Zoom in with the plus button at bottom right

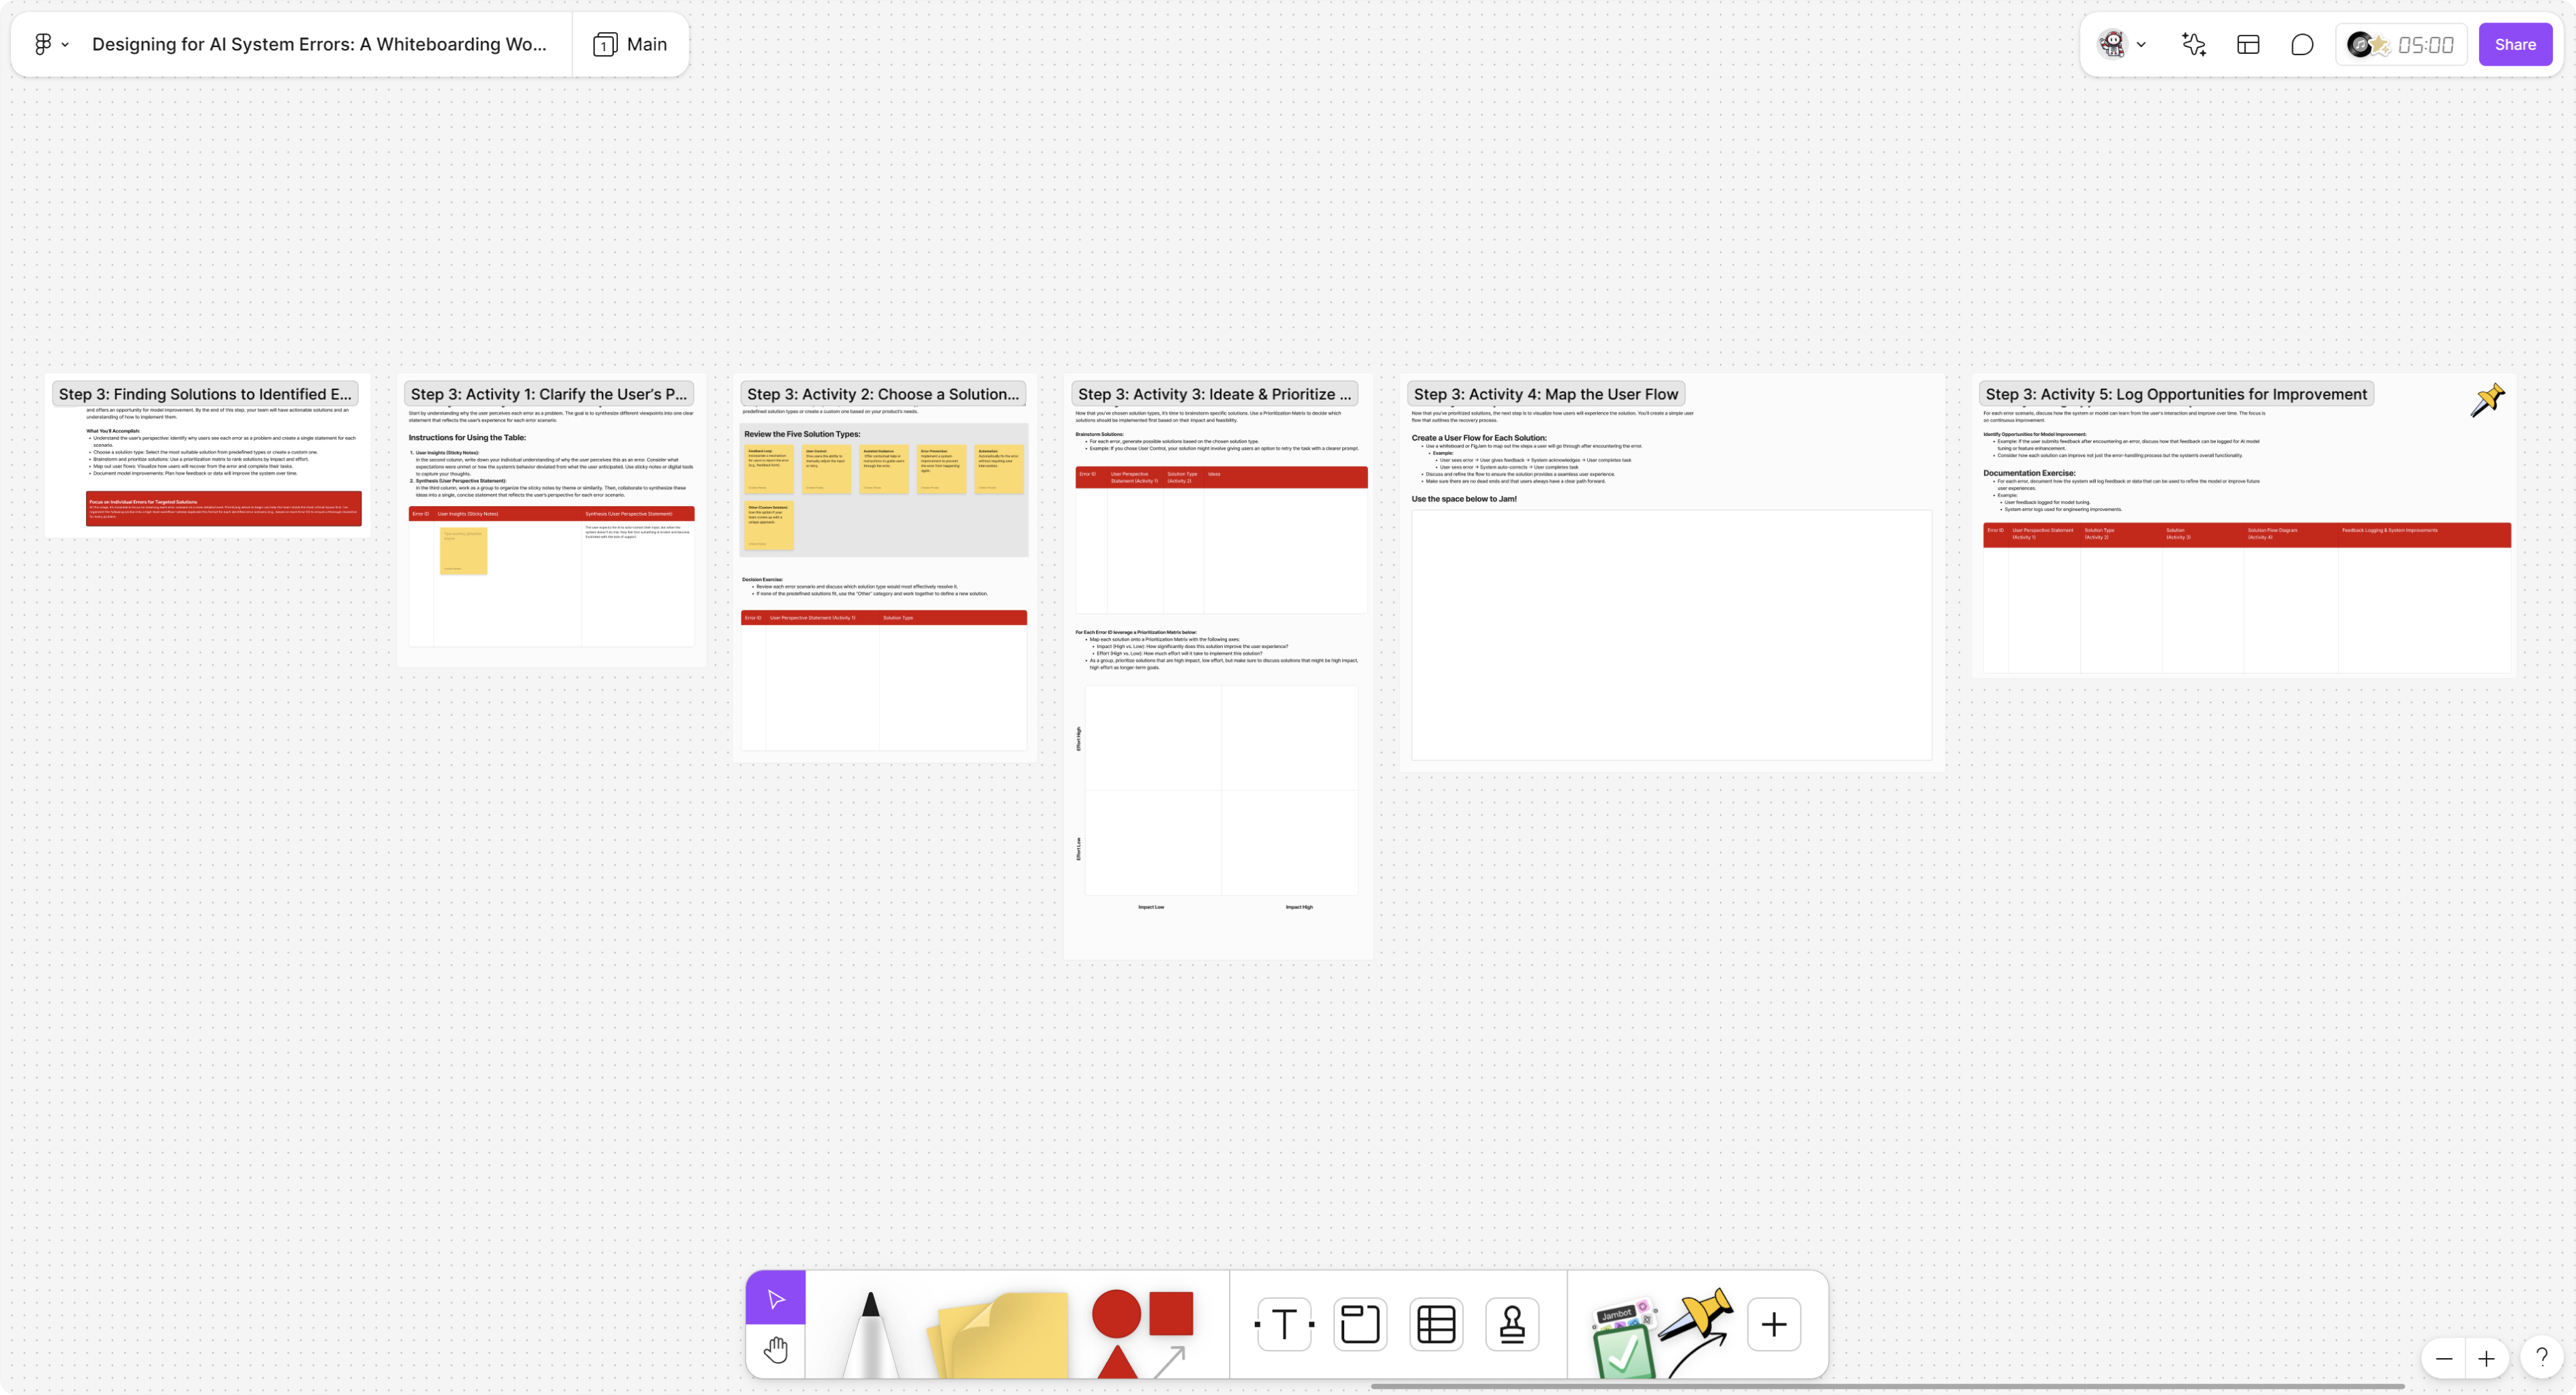click(x=2486, y=1358)
